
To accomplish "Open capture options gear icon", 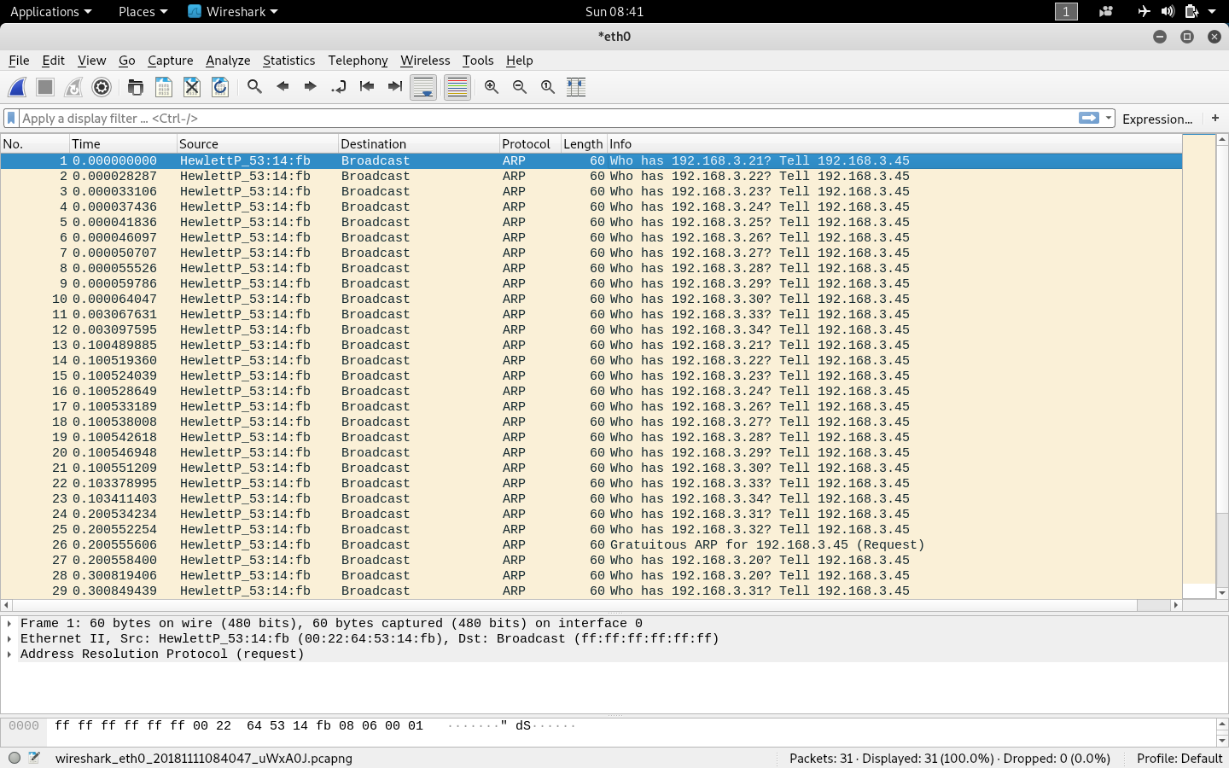I will 102,87.
